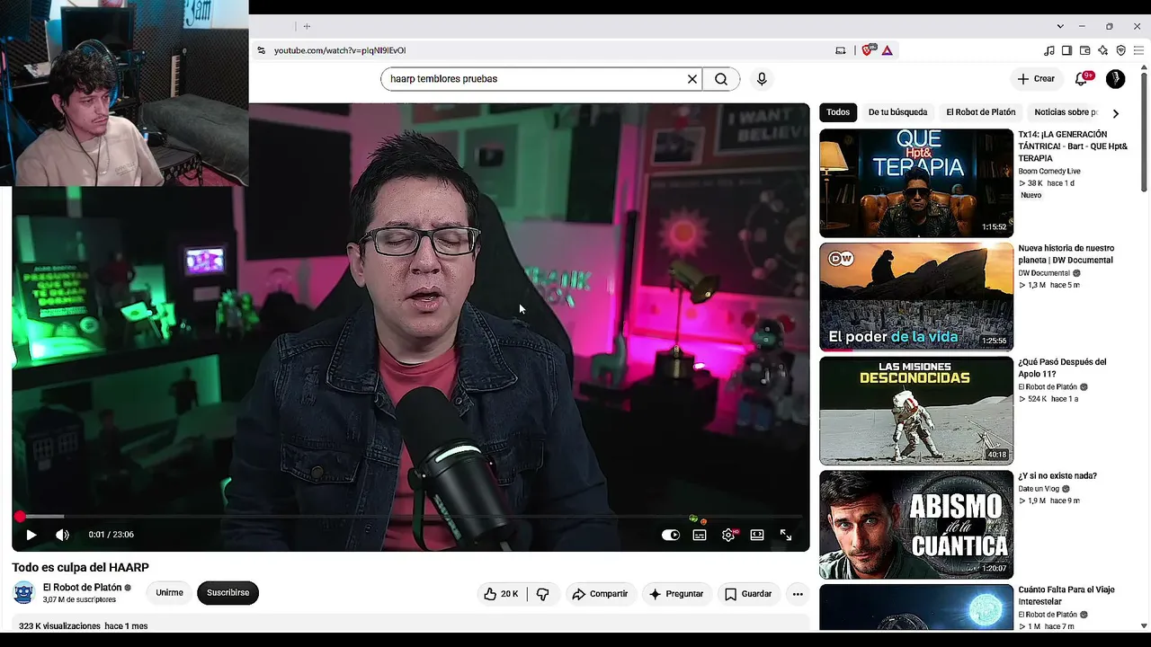Clear the YouTube search box

pyautogui.click(x=692, y=79)
